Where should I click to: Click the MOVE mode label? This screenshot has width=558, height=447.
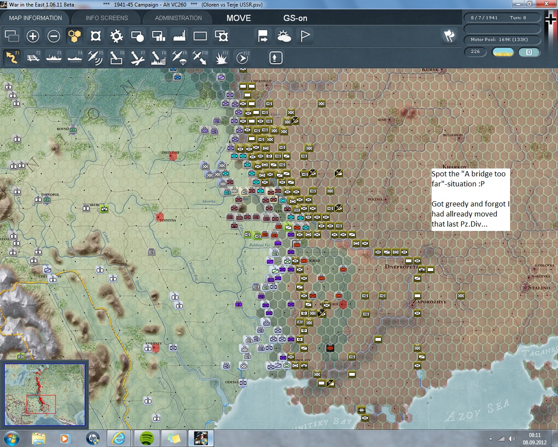pyautogui.click(x=238, y=18)
